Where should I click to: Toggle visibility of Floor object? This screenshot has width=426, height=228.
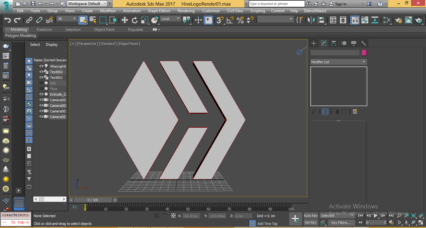coord(41,89)
